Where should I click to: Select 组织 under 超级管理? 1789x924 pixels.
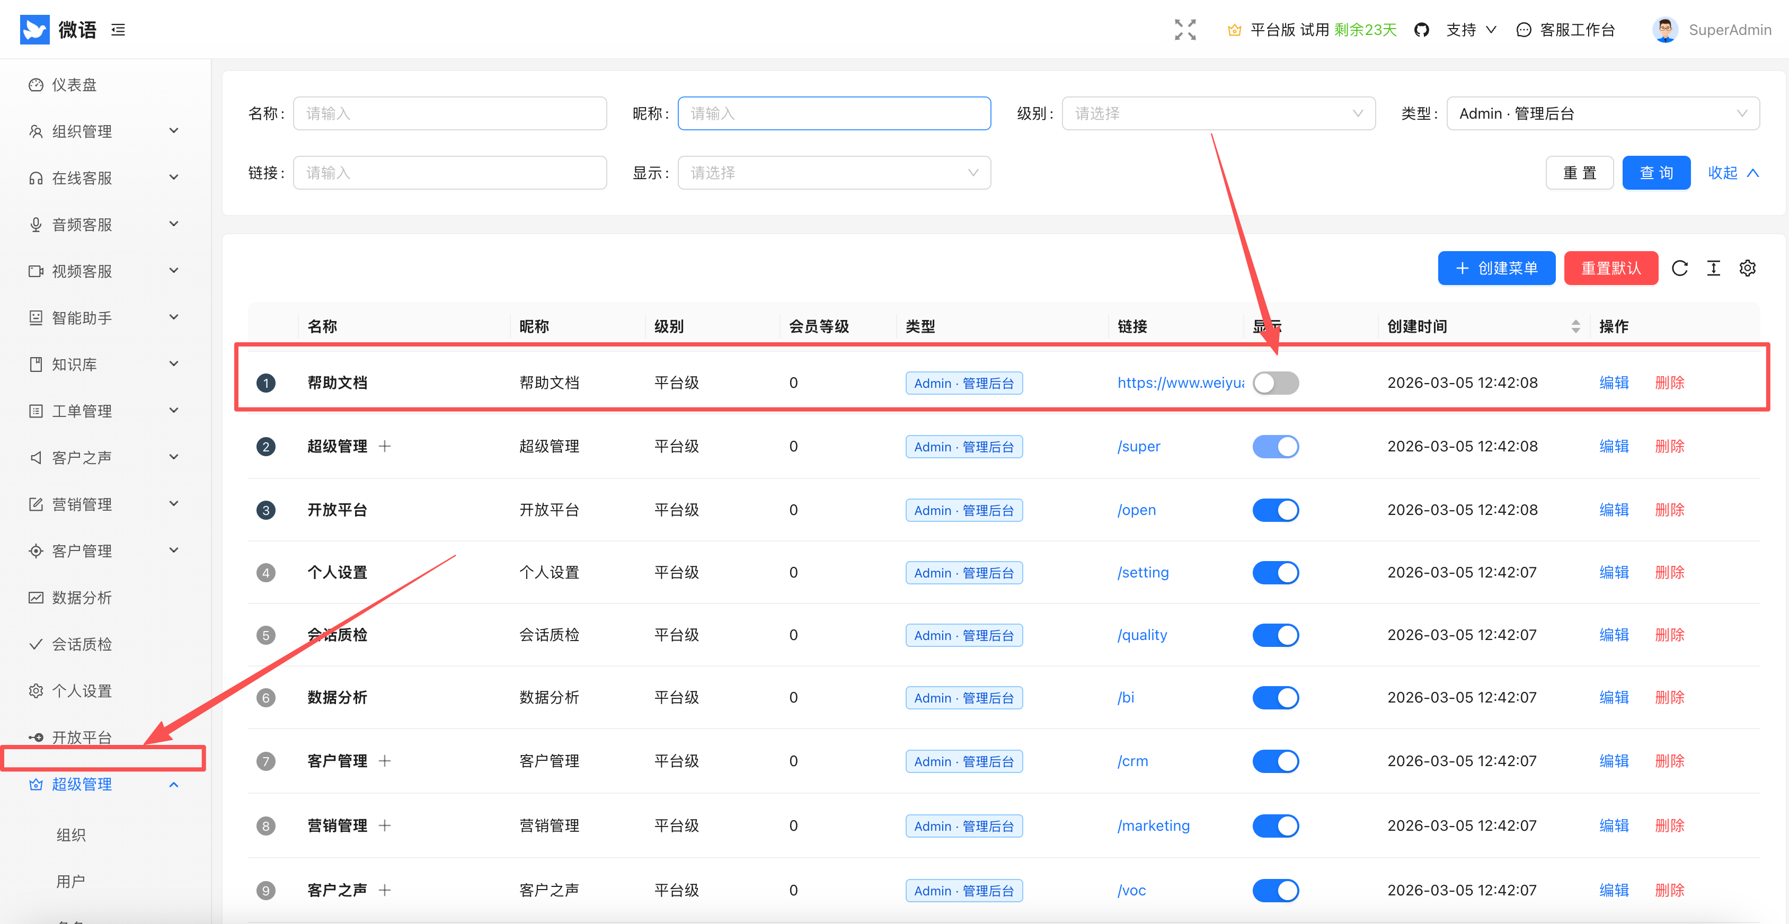(71, 834)
